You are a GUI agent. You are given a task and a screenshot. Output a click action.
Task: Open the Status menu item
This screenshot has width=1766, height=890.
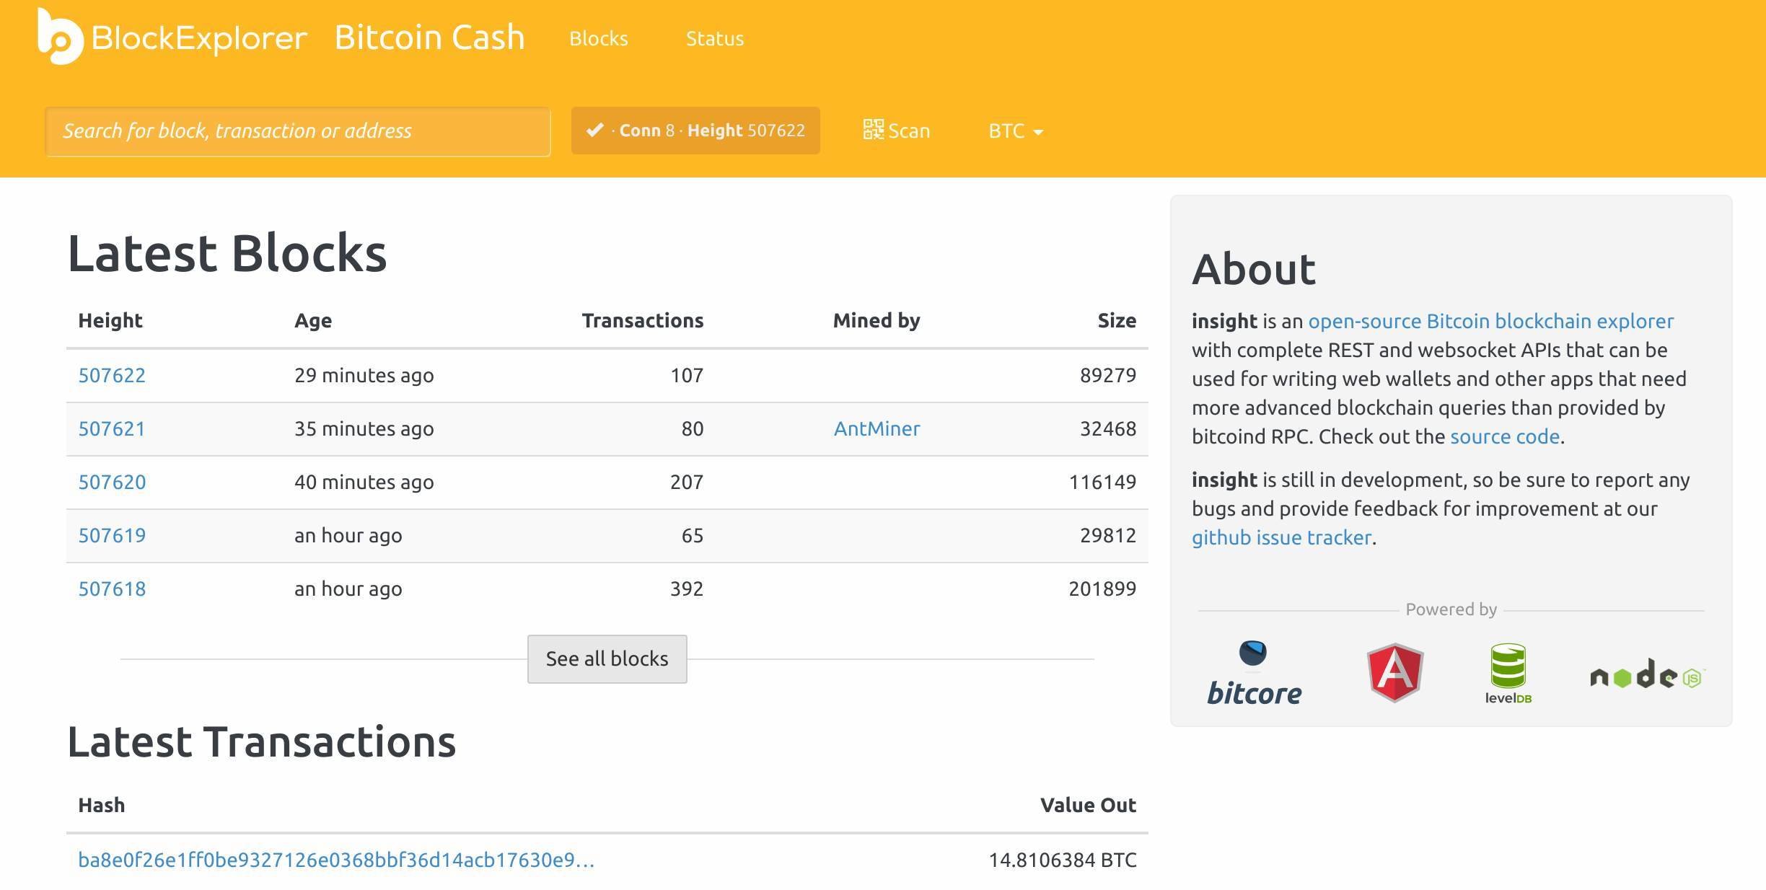(x=714, y=39)
